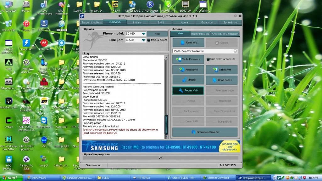This screenshot has height=181, width=322.
Task: Click the firmware file path field
Action: 203,51
